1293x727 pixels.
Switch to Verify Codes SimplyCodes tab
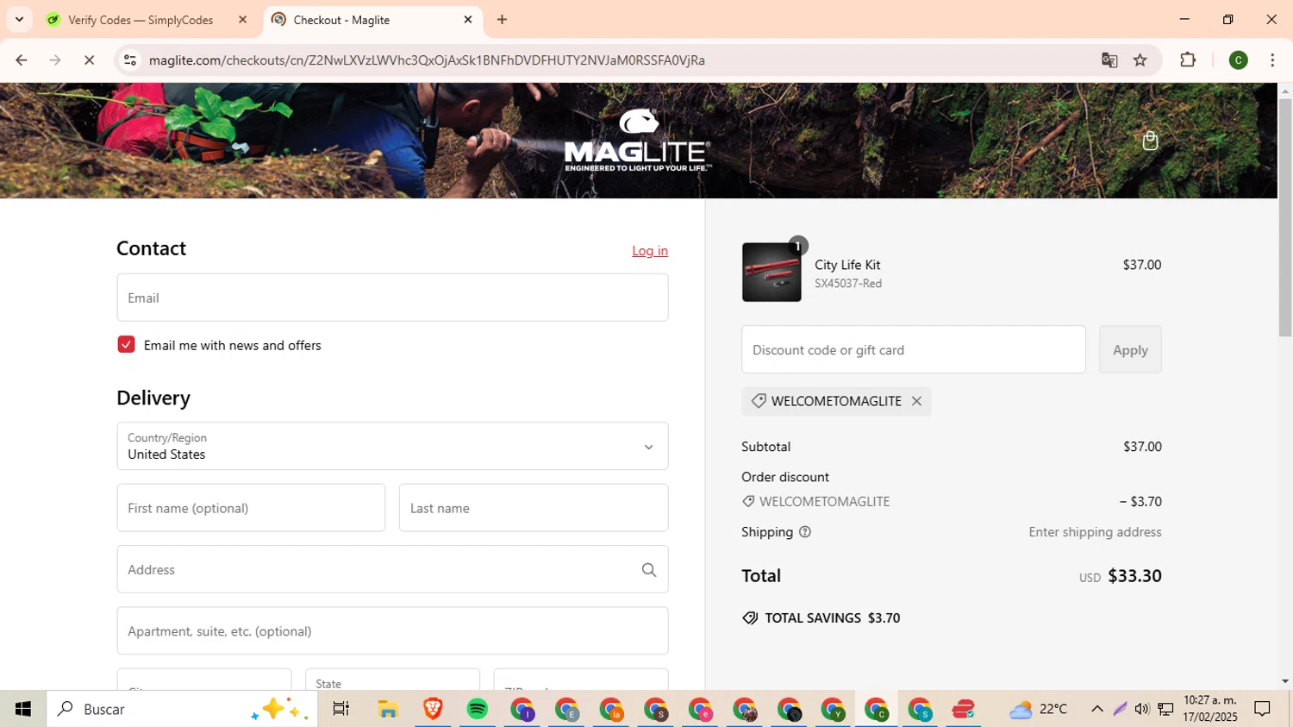point(141,20)
